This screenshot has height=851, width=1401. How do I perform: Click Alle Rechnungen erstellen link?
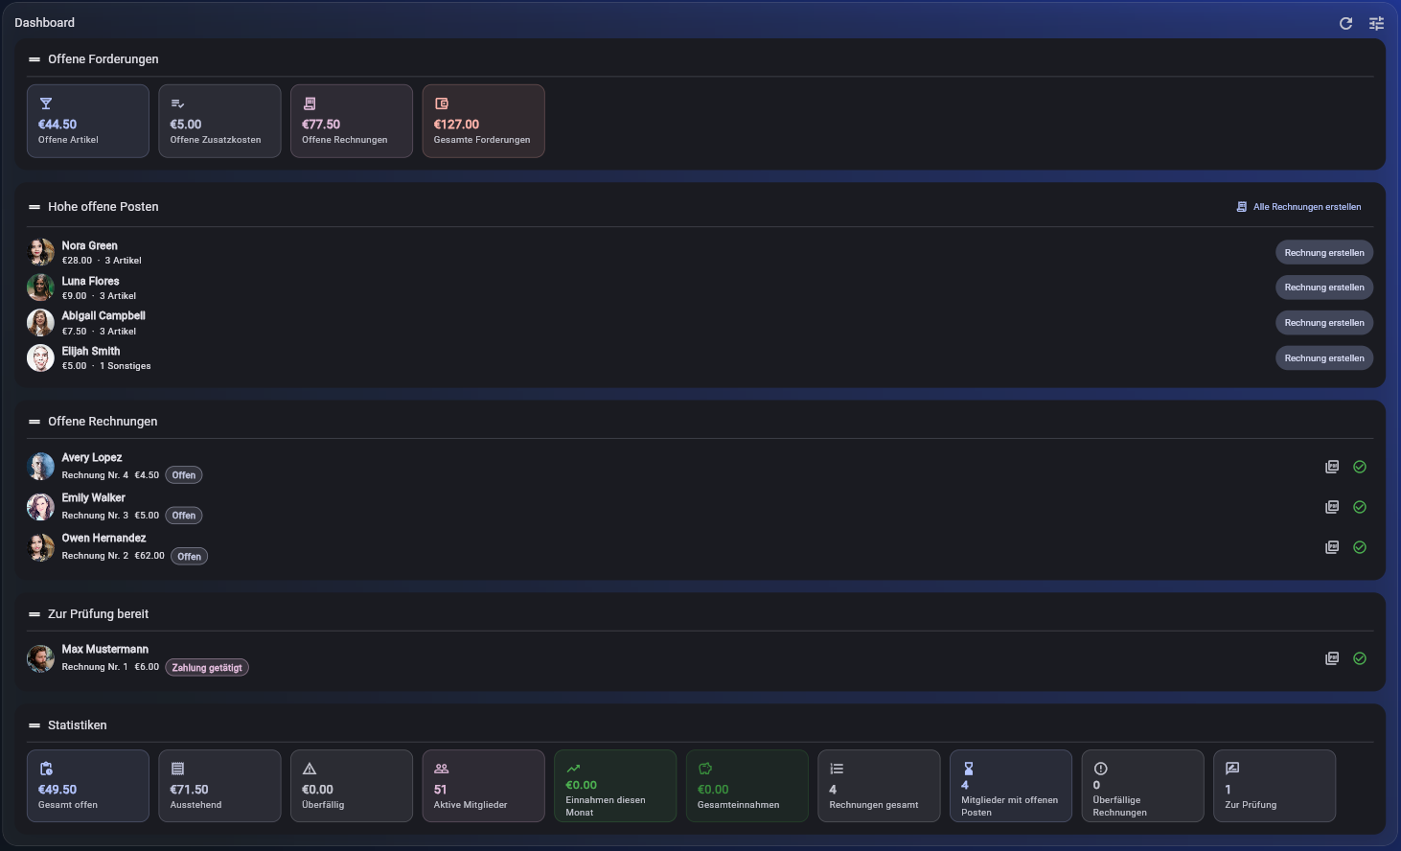1298,207
